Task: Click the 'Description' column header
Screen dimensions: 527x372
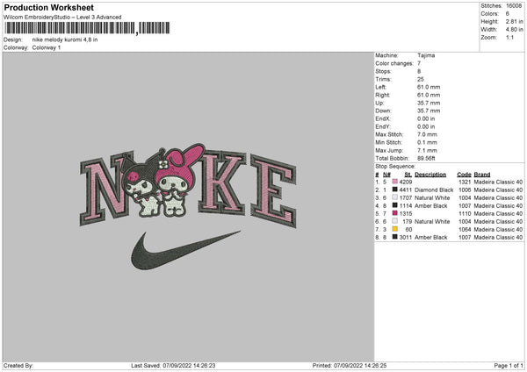Action: 430,175
